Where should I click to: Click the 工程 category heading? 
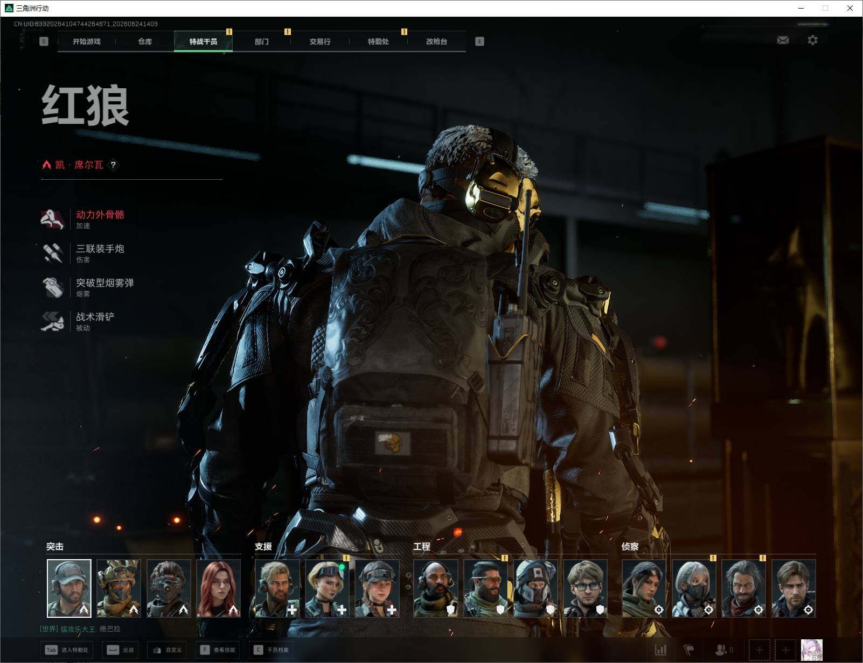[422, 546]
